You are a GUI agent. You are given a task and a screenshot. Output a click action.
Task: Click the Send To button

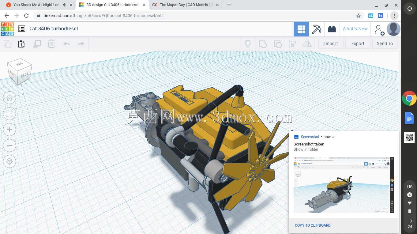[385, 44]
